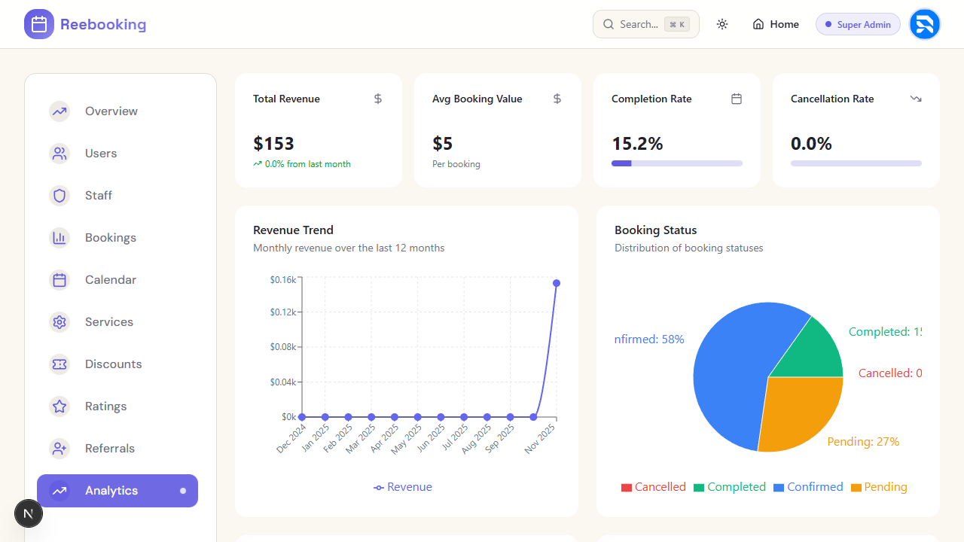Open the Overview sidebar item
This screenshot has height=542, width=964.
(111, 111)
